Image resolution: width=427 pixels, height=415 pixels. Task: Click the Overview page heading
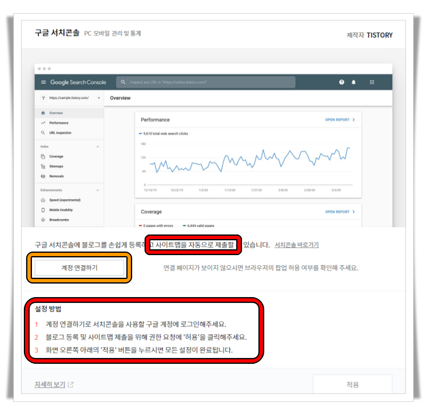[120, 98]
